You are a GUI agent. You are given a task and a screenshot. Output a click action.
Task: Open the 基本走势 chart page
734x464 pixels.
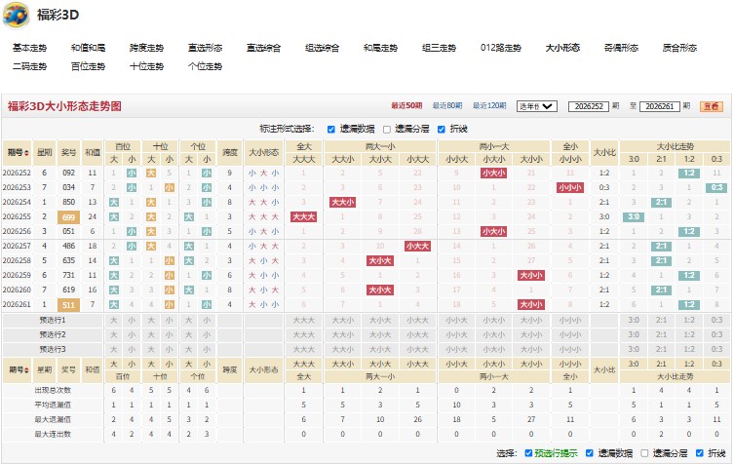(x=30, y=48)
